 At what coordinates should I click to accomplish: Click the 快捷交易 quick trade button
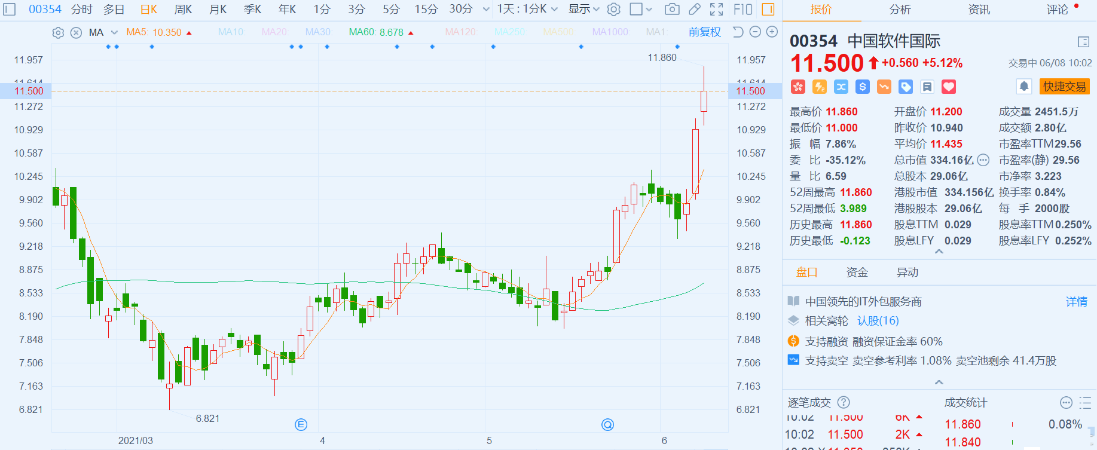(1065, 87)
